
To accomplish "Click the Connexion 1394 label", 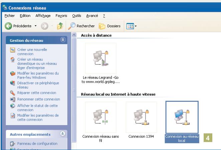I will [x=141, y=136].
